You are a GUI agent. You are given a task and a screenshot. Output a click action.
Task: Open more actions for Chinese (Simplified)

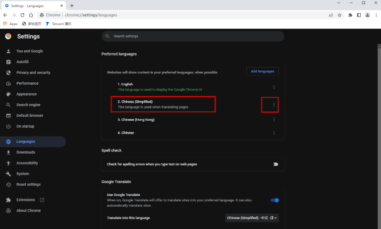tap(274, 104)
